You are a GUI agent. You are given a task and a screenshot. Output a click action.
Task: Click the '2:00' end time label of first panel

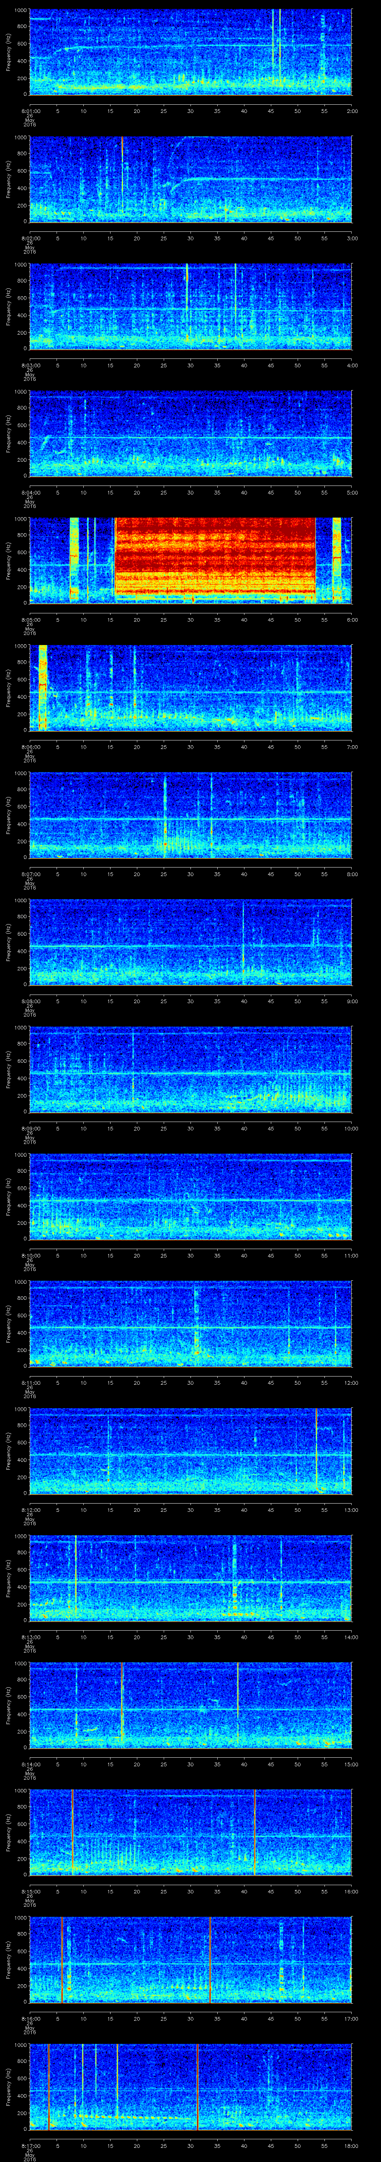pyautogui.click(x=352, y=111)
